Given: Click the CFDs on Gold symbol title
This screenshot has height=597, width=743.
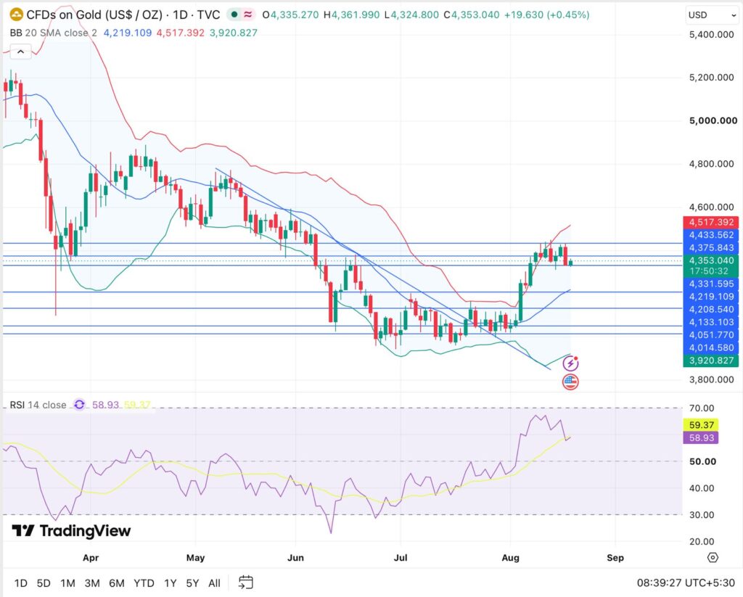Looking at the screenshot, I should (123, 15).
